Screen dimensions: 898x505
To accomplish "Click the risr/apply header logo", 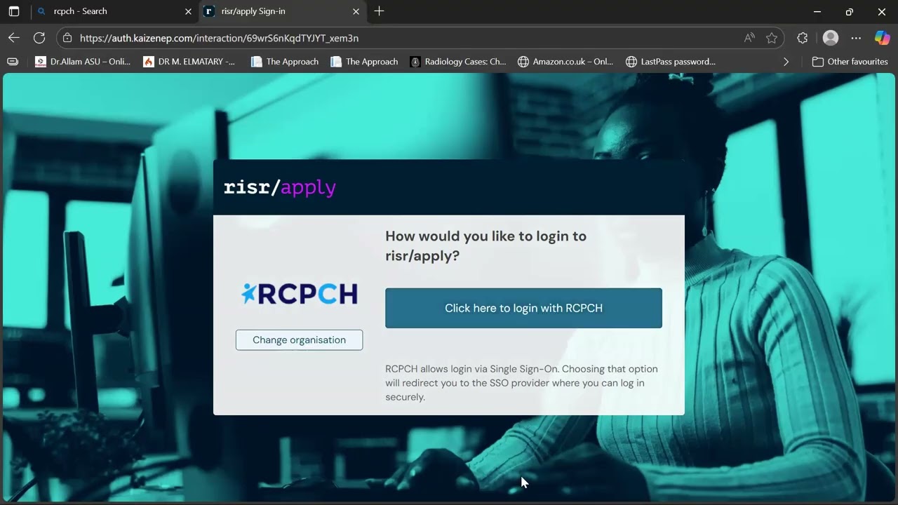I will pos(280,187).
